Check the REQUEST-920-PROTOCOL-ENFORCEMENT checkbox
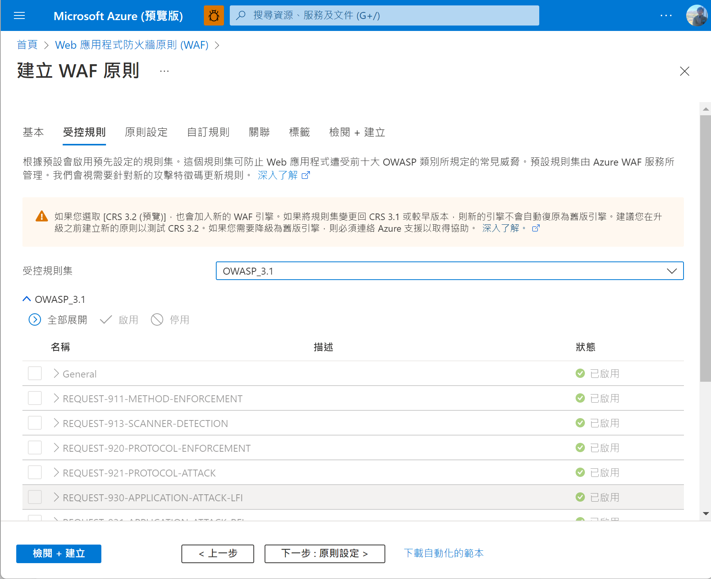The height and width of the screenshot is (579, 711). 34,447
